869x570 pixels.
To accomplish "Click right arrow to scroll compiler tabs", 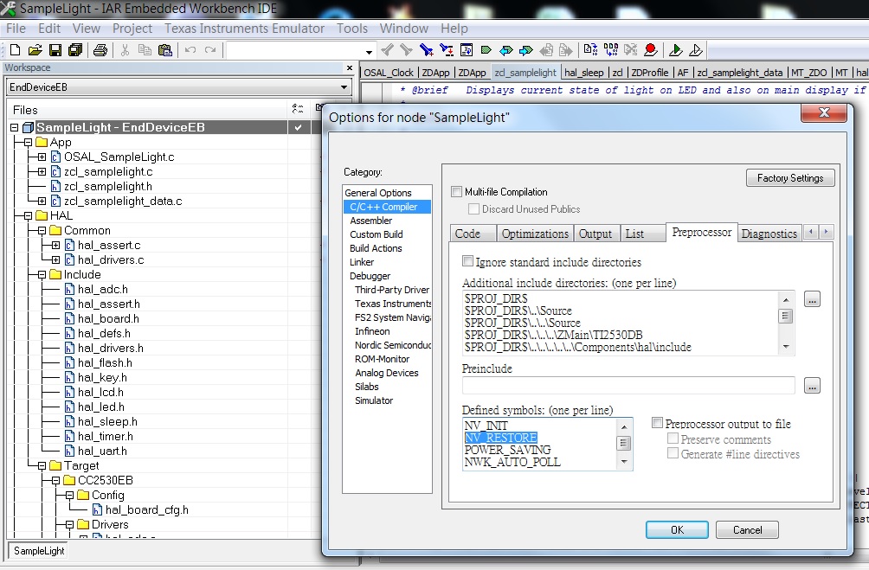I will tap(827, 232).
